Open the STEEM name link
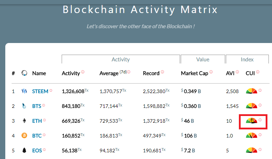 40,92
